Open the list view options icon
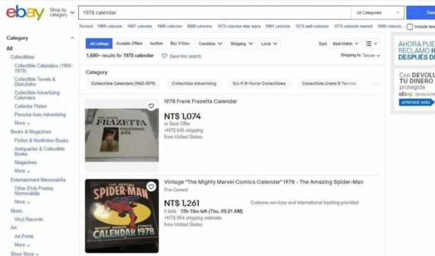 371,43
